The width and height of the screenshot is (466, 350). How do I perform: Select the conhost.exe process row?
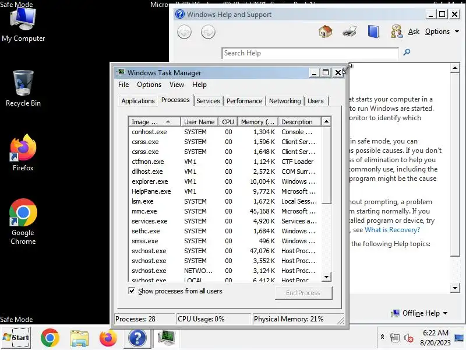coord(225,132)
